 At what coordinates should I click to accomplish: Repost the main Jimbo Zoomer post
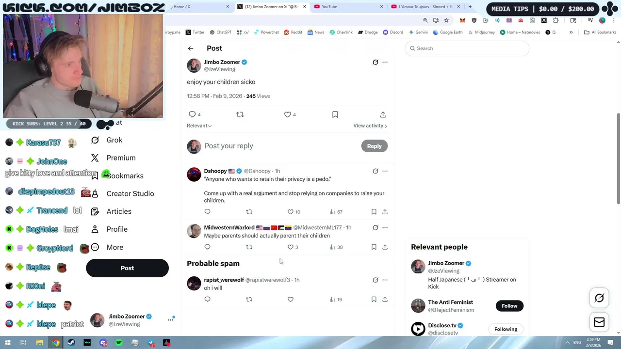(x=240, y=114)
